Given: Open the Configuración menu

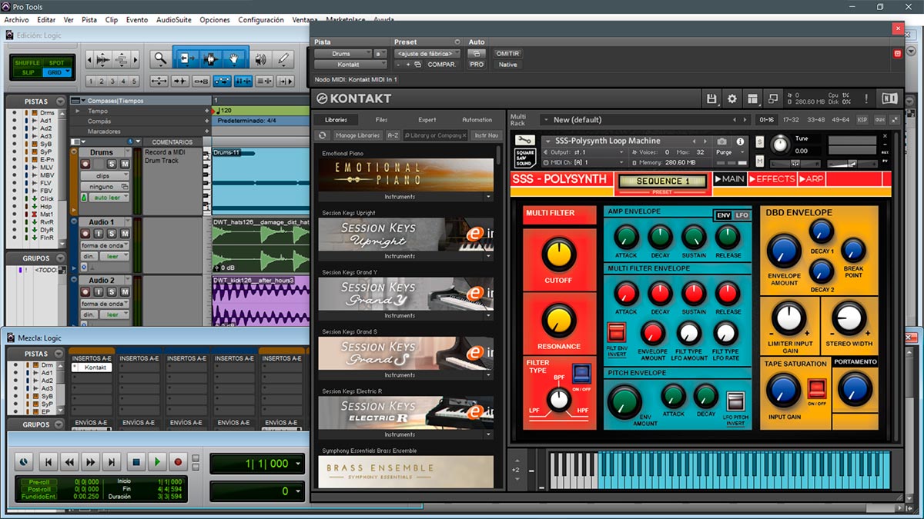Looking at the screenshot, I should [261, 20].
